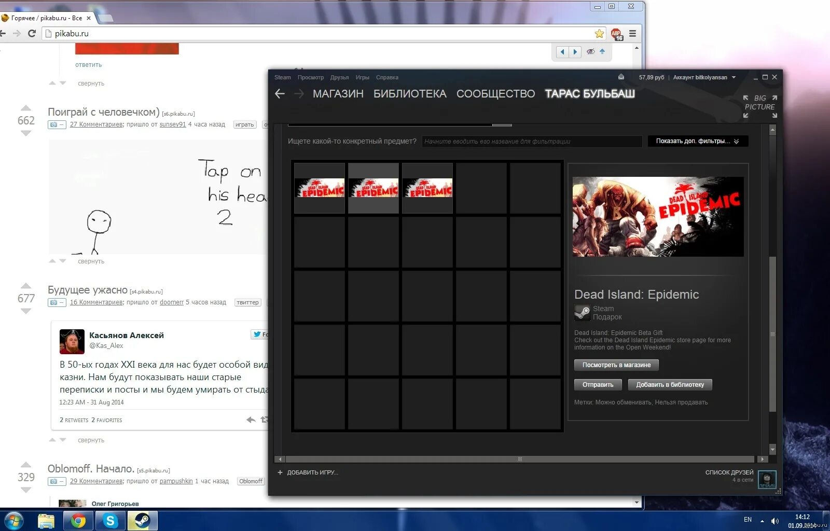
Task: Open Chrome from the taskbar
Action: (78, 521)
